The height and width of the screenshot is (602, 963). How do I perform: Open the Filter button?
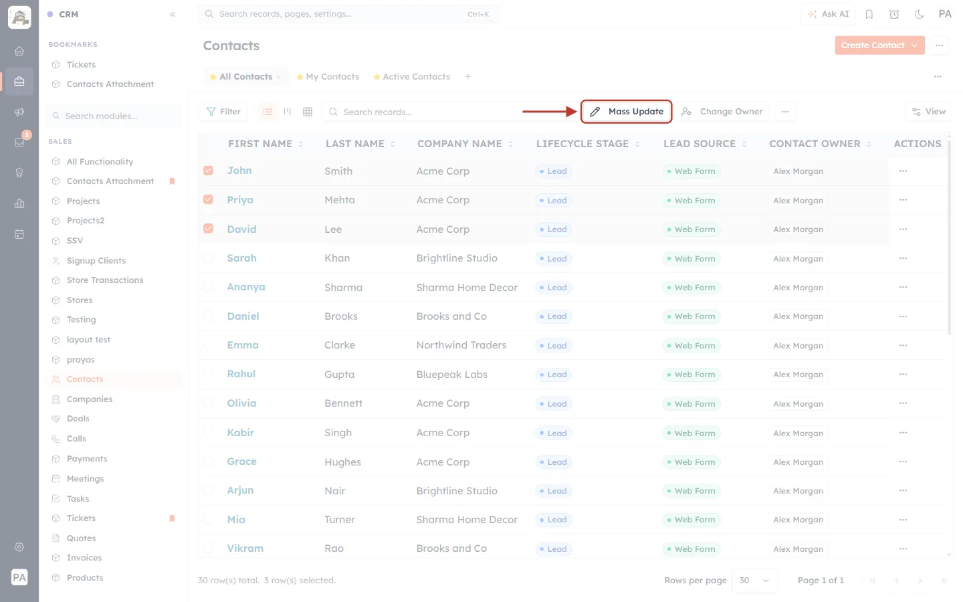tap(223, 112)
